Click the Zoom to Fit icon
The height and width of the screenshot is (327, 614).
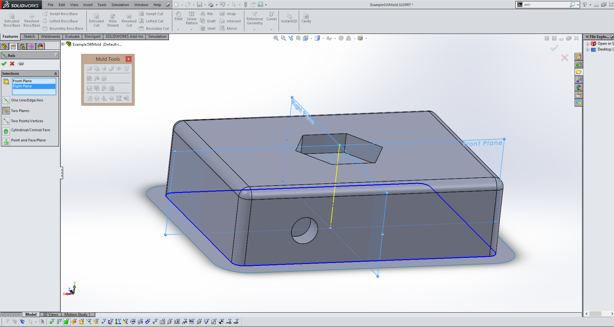pyautogui.click(x=276, y=38)
